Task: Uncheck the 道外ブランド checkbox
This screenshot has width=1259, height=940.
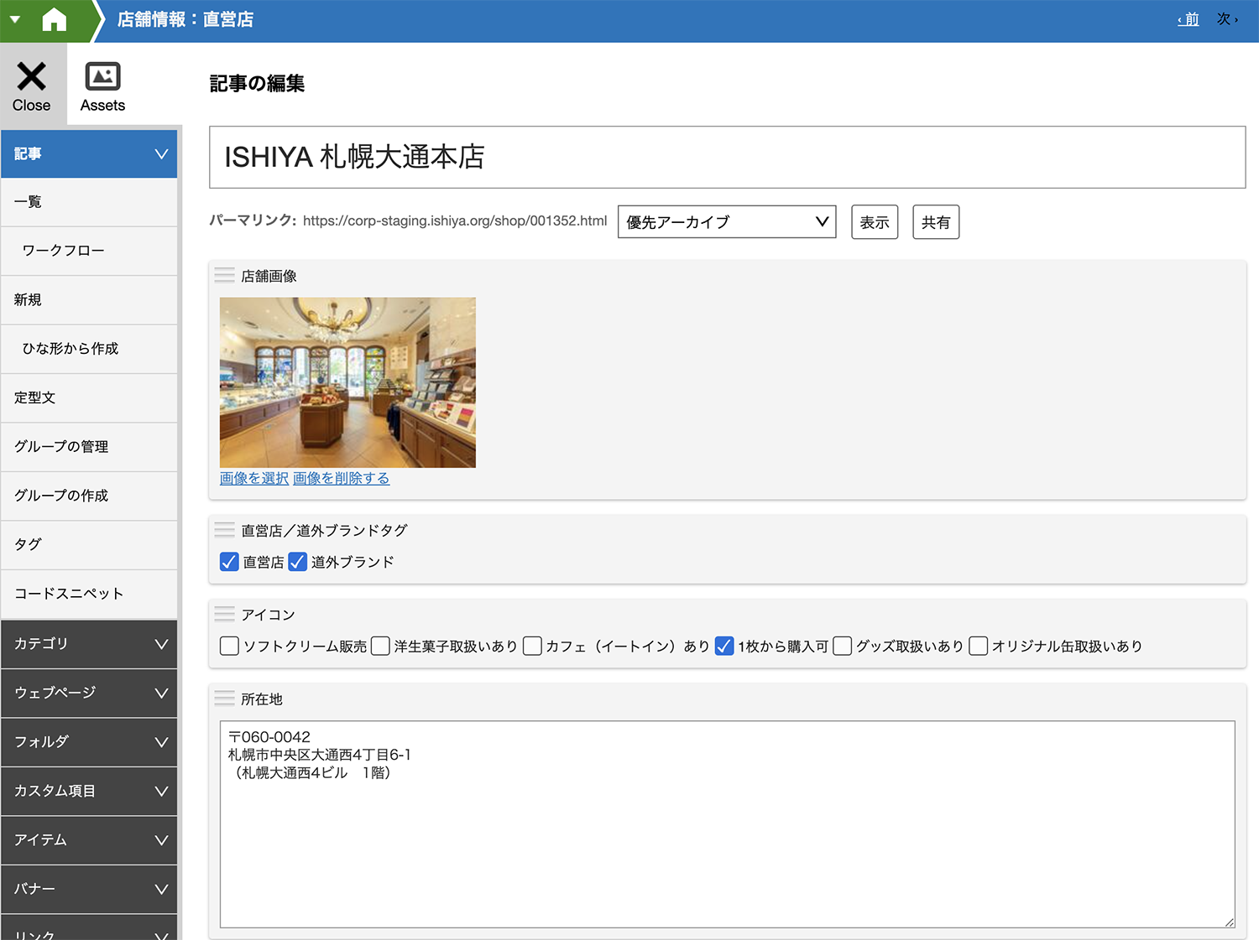Action: 297,562
